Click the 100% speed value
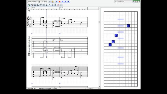Image resolution: width=167 pixels, height=94 pixels. [x=45, y=2]
